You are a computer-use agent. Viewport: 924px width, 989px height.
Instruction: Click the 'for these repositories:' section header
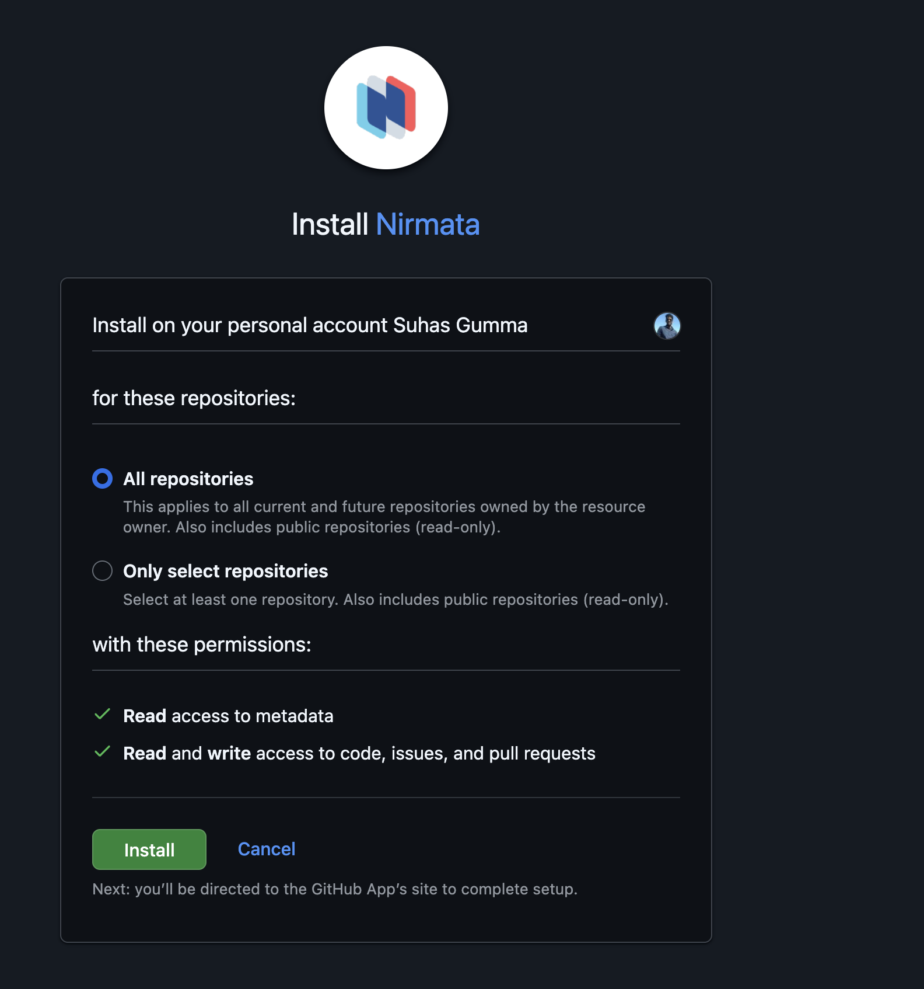pos(195,398)
